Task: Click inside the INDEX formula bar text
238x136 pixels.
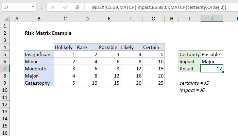Action: [156, 7]
